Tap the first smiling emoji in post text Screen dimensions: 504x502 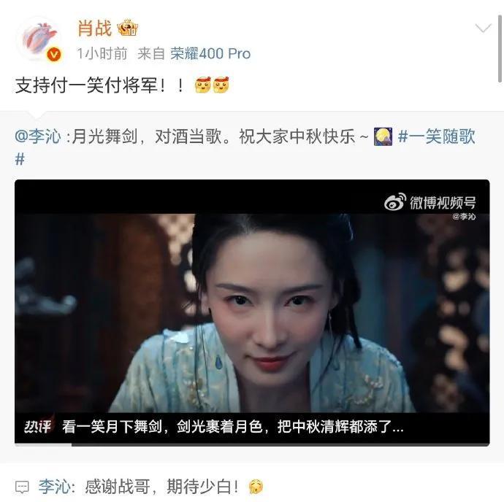pyautogui.click(x=203, y=85)
